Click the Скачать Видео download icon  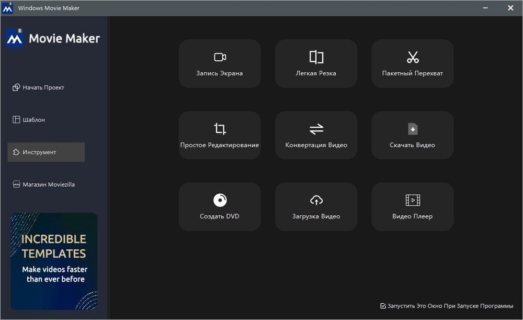[412, 129]
